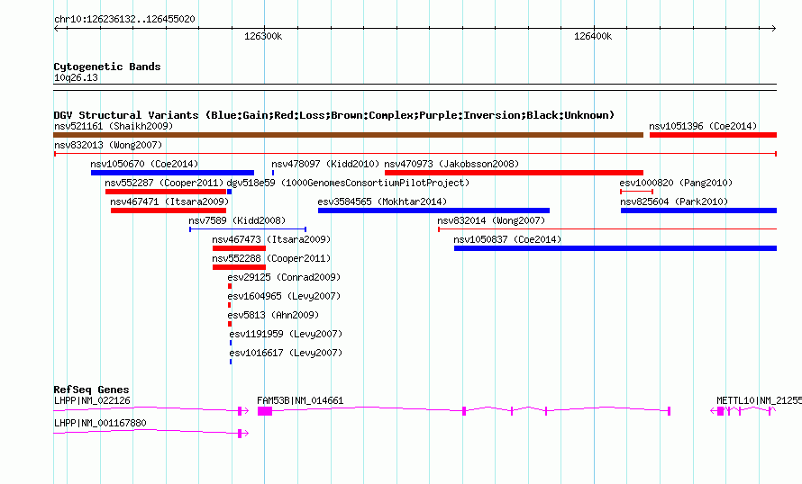Click the LHPP|NM_001167880 gene label

coord(100,423)
